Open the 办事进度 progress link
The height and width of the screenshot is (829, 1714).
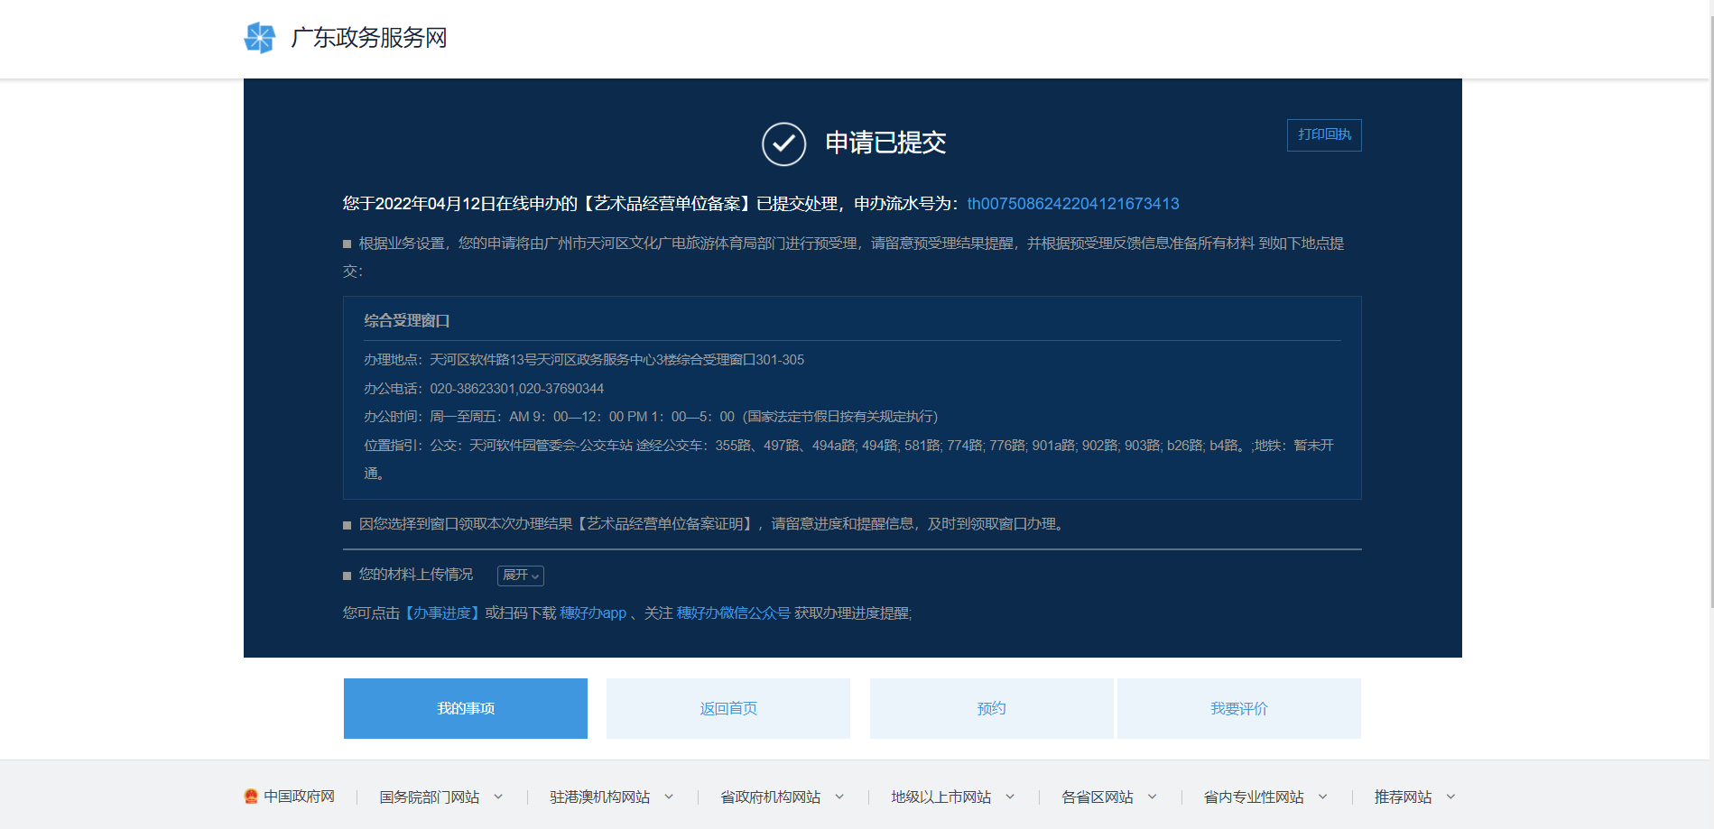pyautogui.click(x=442, y=613)
